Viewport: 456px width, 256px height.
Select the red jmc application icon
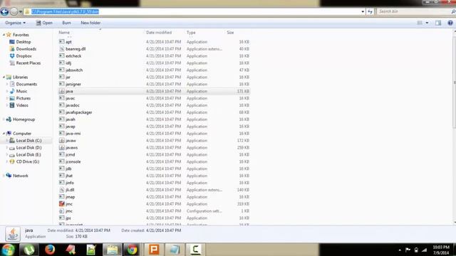pyautogui.click(x=62, y=204)
